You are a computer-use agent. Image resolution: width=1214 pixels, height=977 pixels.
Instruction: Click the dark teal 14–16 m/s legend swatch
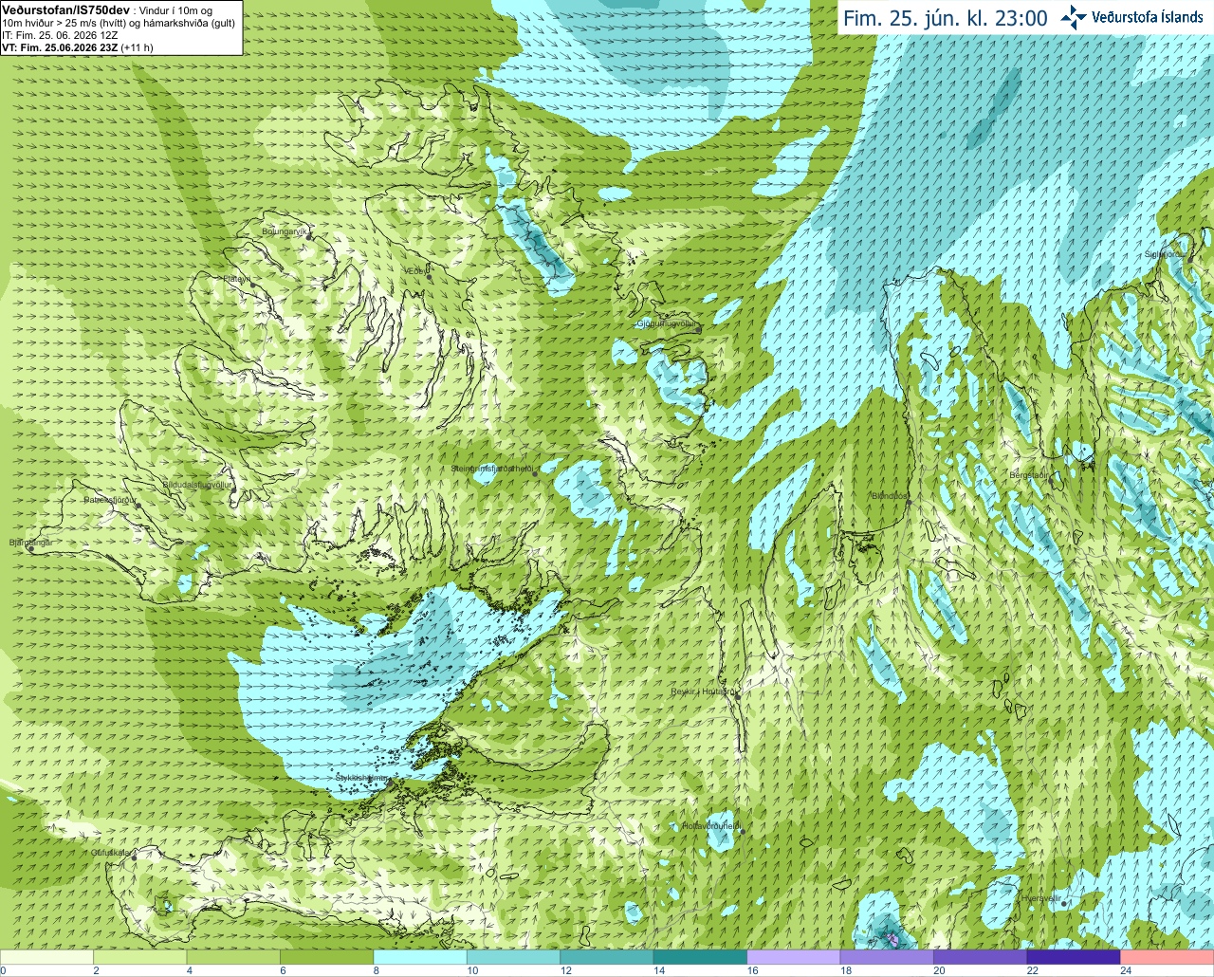click(x=701, y=957)
